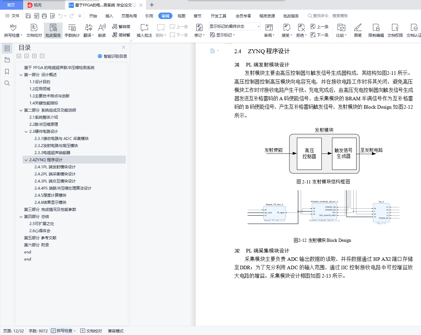421x335 pixels.
Task: Click the page icon beside heading 2.4
Action: tap(212, 51)
